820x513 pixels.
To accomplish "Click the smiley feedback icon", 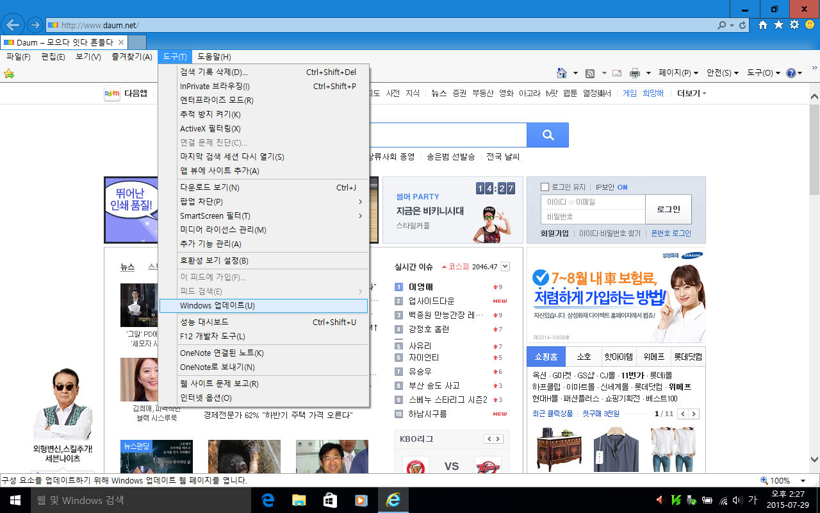I will [x=809, y=24].
